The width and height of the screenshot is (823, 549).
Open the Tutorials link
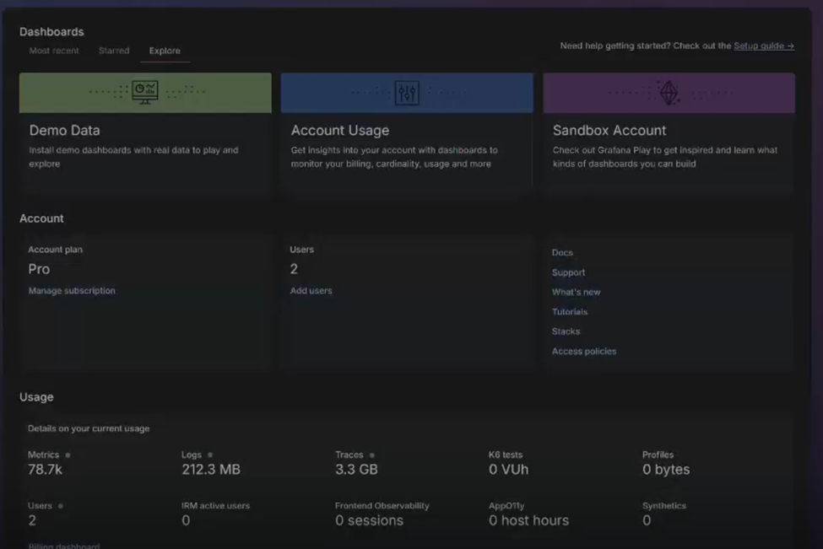coord(570,312)
